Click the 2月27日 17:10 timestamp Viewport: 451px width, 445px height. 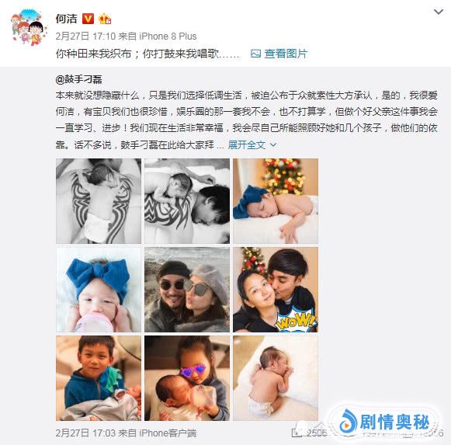point(85,37)
